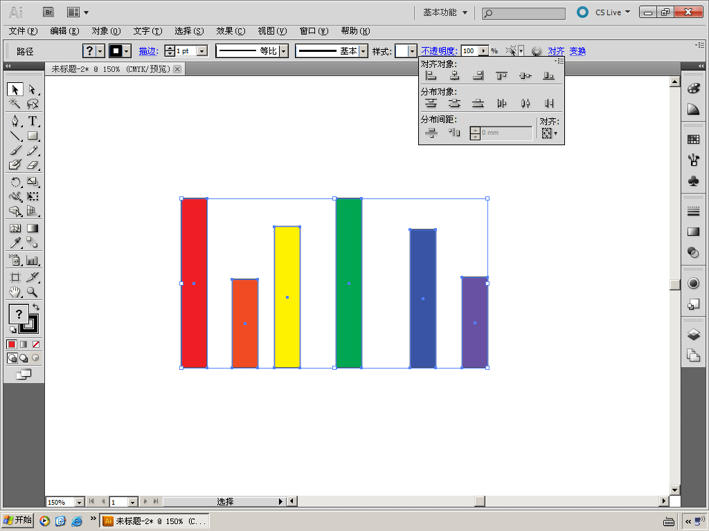Open 效果 (Effect) menu
The image size is (709, 531).
pos(231,31)
